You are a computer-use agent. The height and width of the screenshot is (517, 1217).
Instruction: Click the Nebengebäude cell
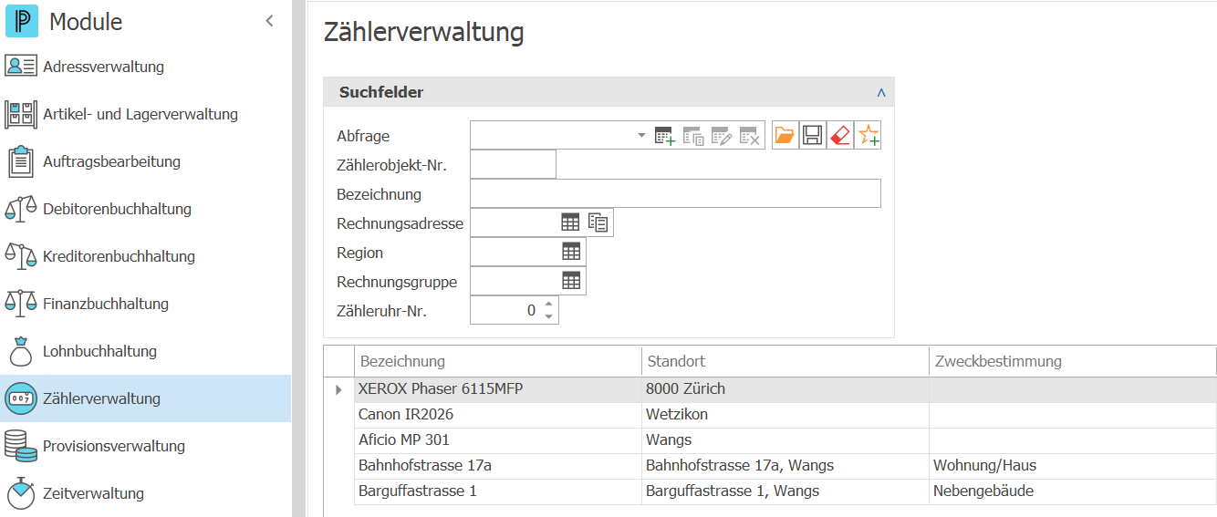(x=1073, y=491)
